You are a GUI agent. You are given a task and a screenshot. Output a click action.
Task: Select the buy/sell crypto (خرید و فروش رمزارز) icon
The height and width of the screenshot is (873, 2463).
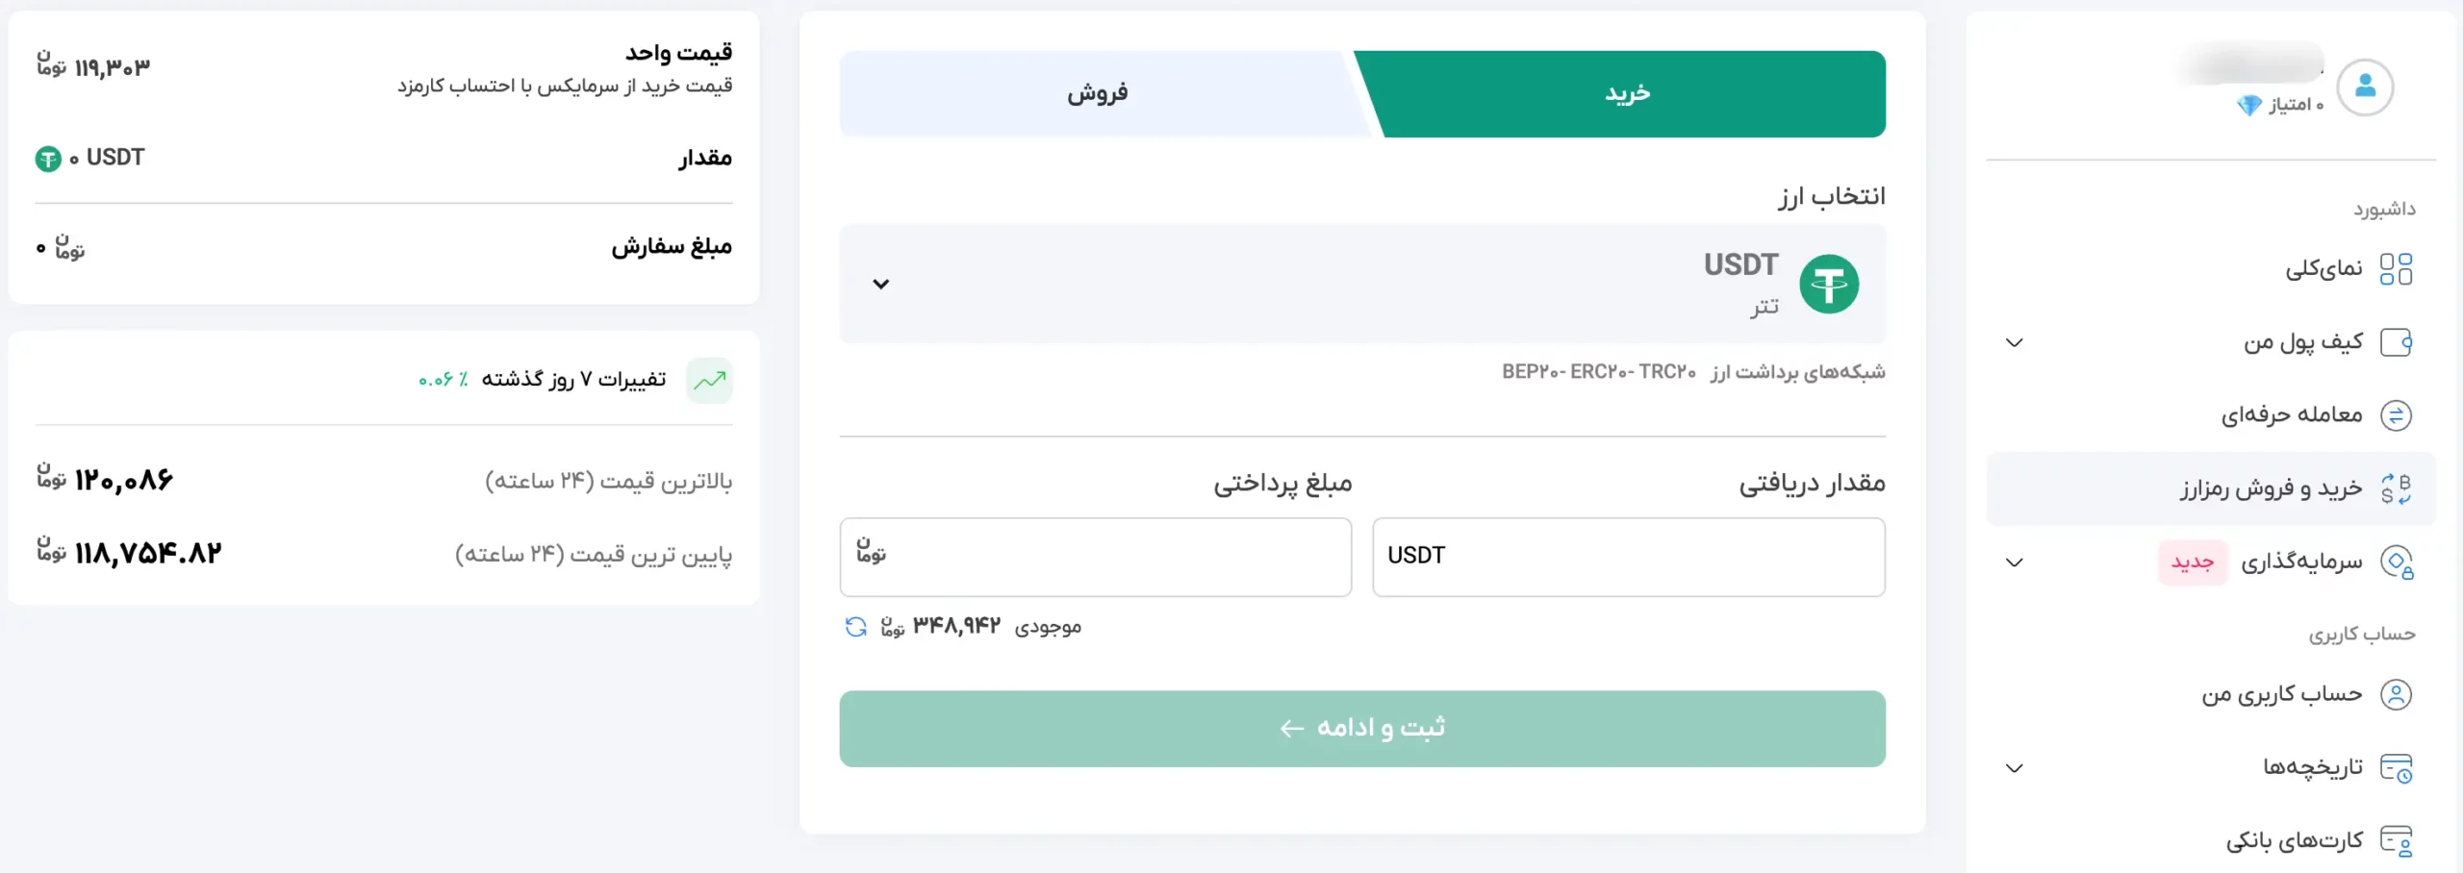[x=2397, y=489]
